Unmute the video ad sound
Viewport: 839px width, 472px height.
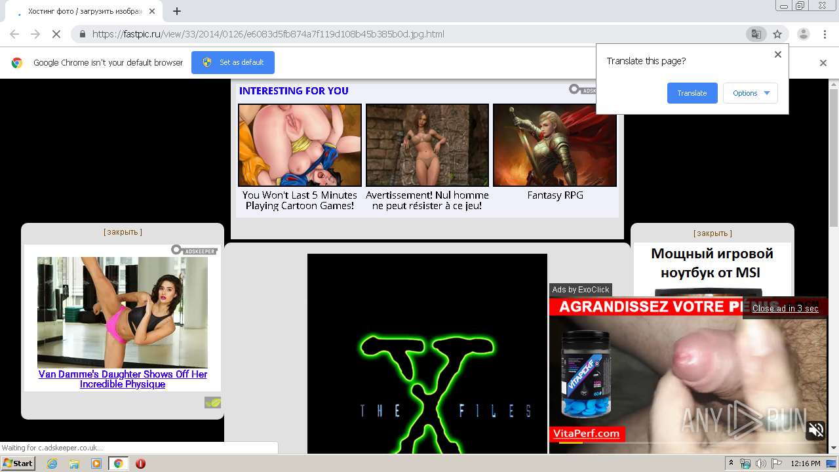point(816,430)
